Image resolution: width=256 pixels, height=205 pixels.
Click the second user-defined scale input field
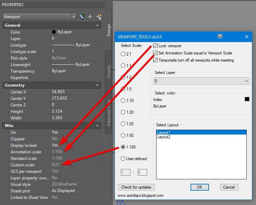coord(142,172)
